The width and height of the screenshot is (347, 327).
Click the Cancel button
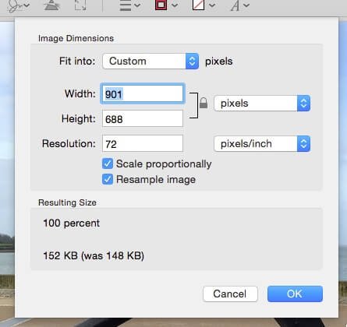(x=230, y=294)
